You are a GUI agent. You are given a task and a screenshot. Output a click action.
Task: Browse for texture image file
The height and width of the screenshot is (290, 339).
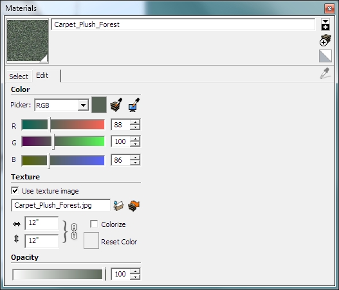118,206
